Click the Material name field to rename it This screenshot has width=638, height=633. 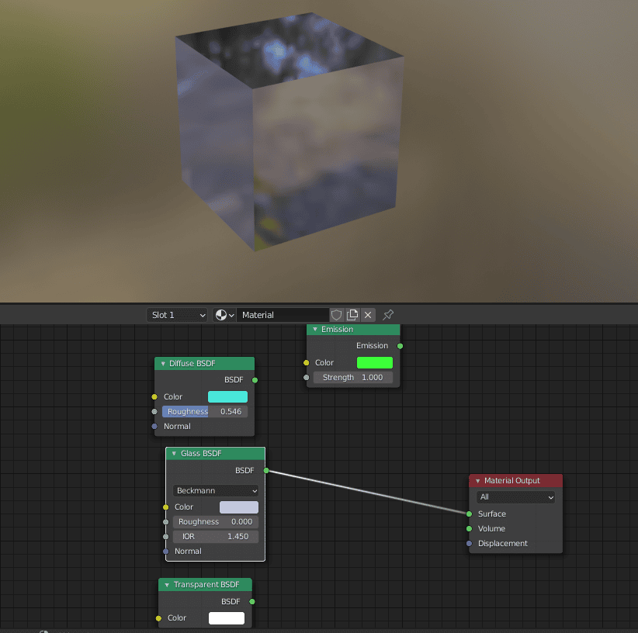(x=283, y=314)
